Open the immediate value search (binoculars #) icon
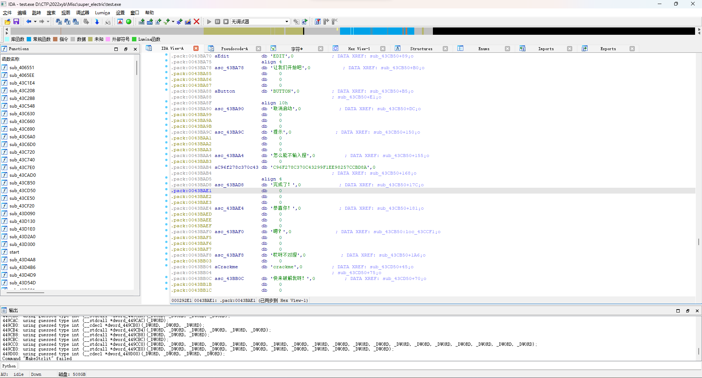Screen dimensions: 702x378 (x=59, y=22)
